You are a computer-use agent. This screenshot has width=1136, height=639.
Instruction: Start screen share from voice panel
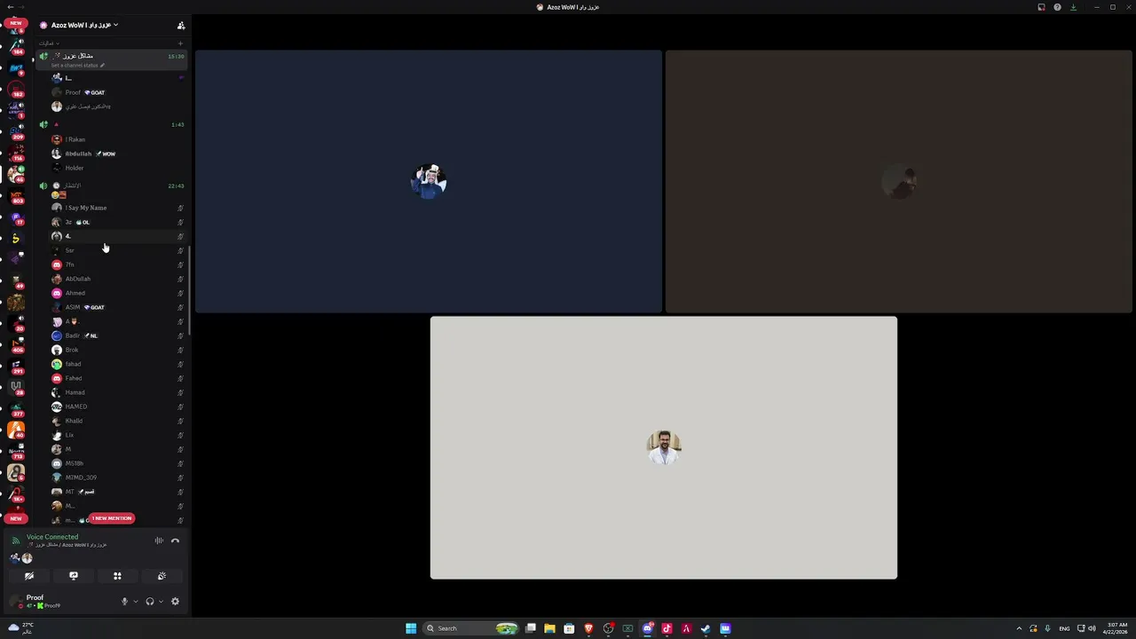click(74, 576)
